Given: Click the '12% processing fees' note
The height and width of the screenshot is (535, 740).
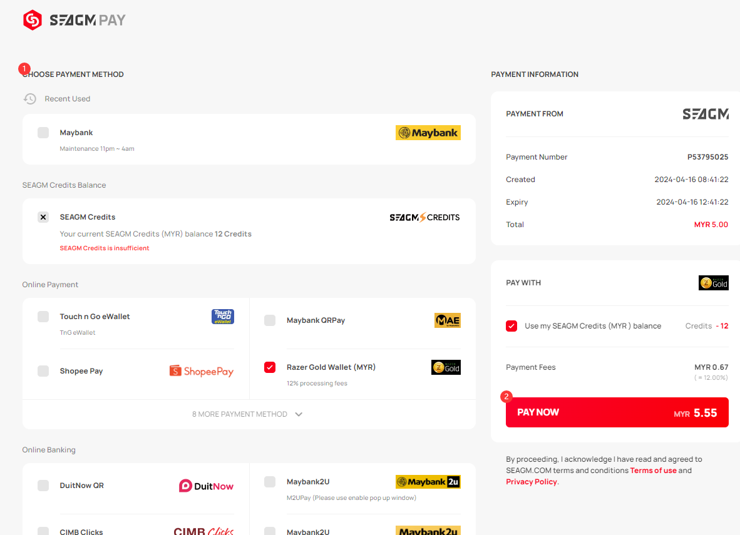Looking at the screenshot, I should click(x=317, y=383).
